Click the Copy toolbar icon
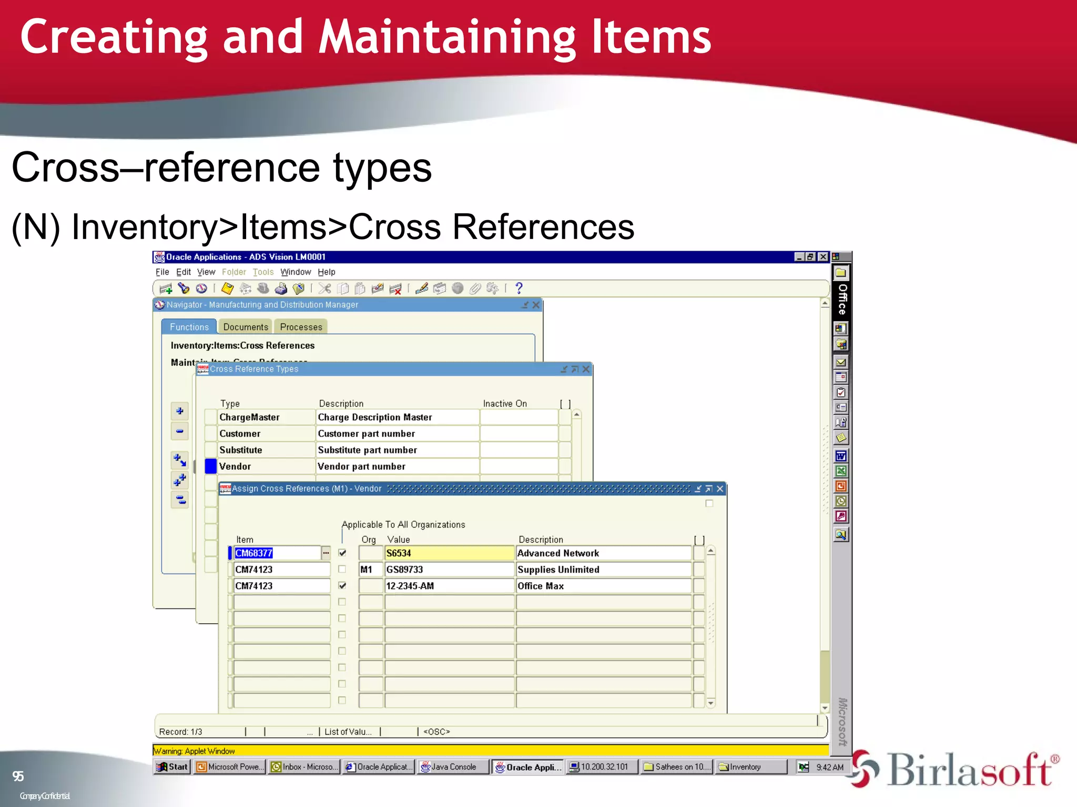1077x807 pixels. click(x=342, y=288)
